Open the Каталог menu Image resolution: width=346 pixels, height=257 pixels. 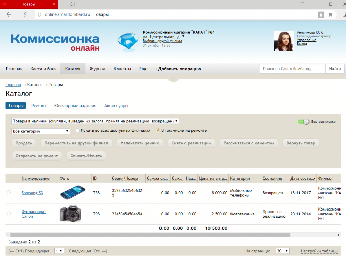(x=73, y=69)
